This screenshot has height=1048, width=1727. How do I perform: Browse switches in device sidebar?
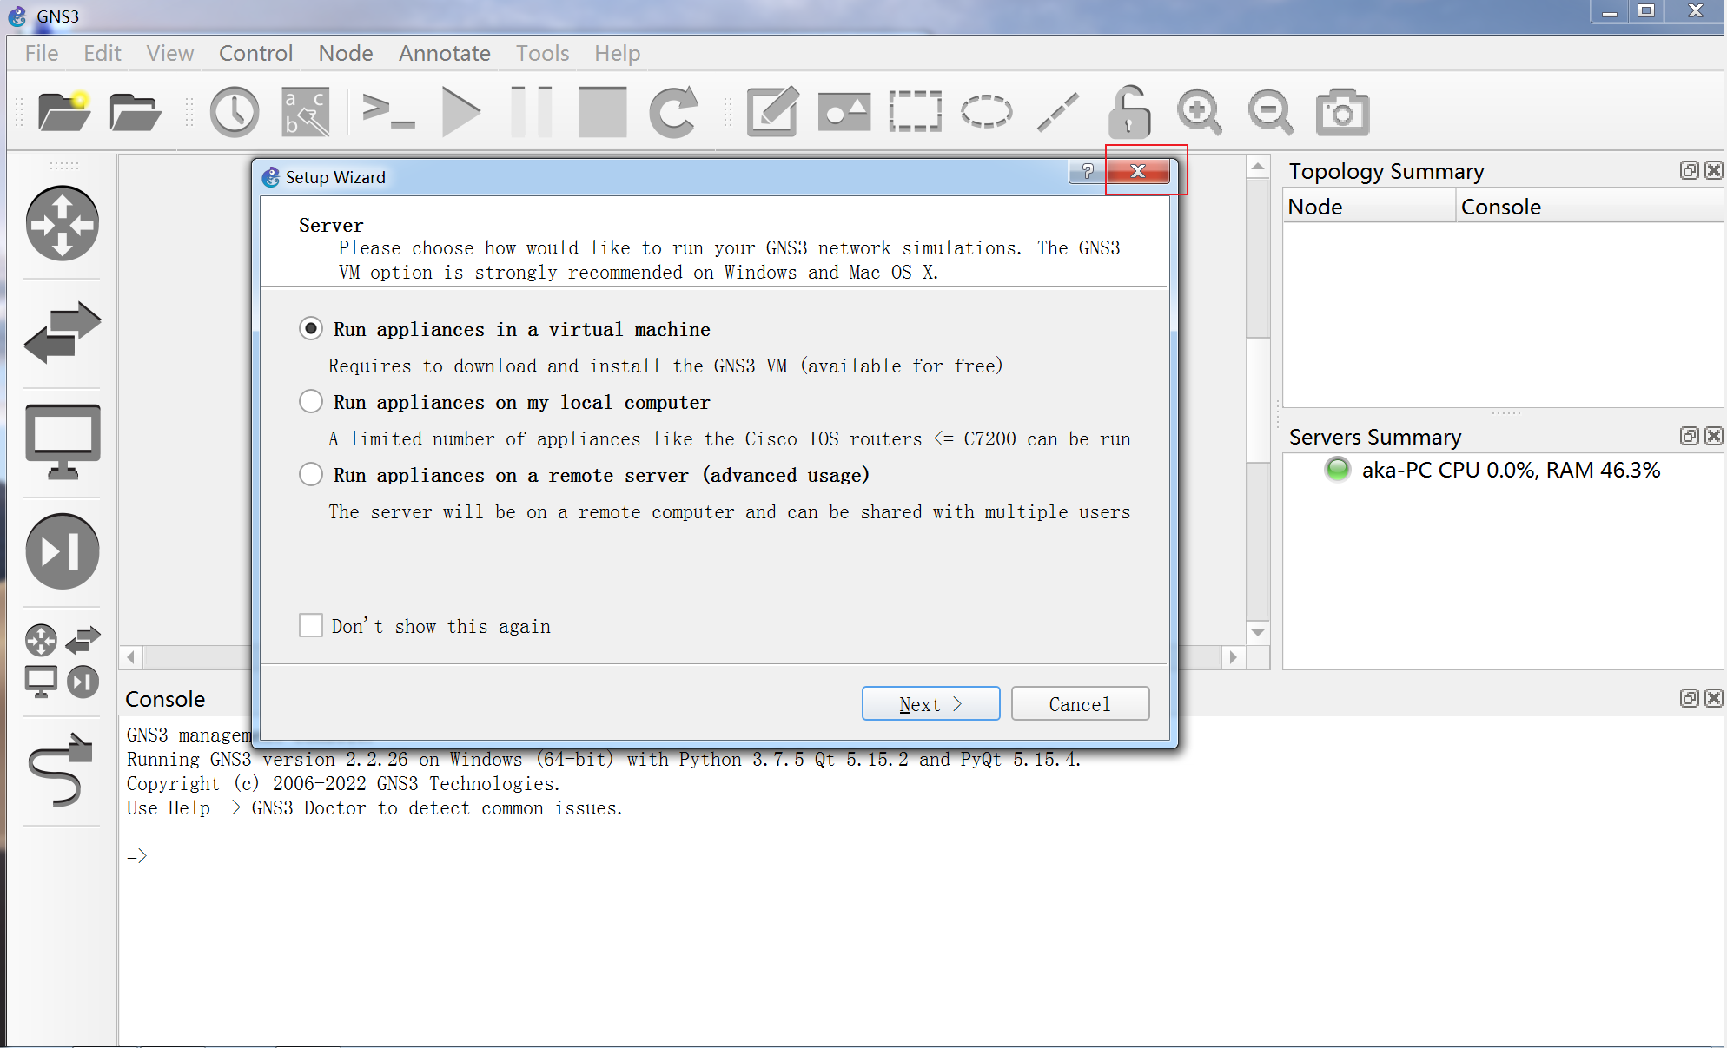63,333
